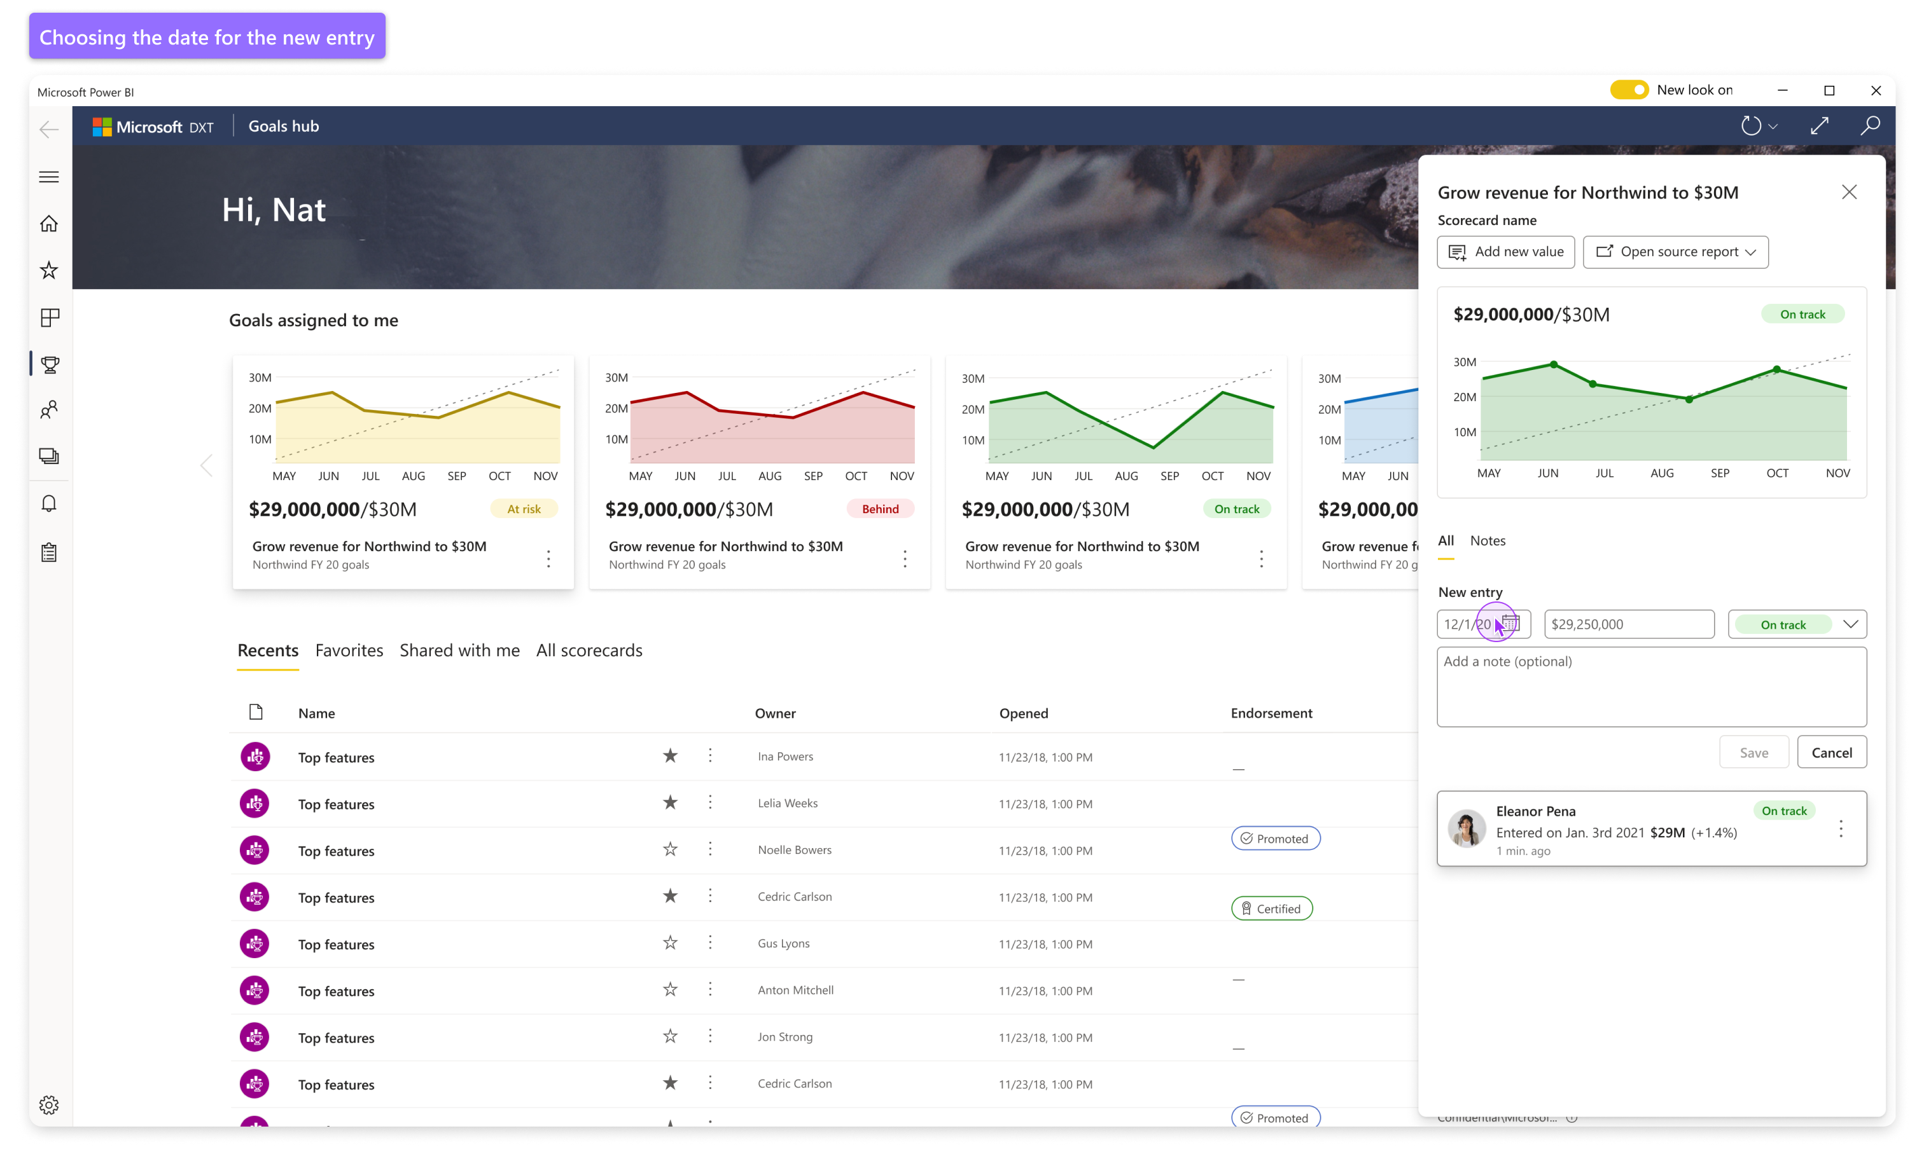Expand the Open source report dropdown
This screenshot has width=1924, height=1152.
point(1675,252)
